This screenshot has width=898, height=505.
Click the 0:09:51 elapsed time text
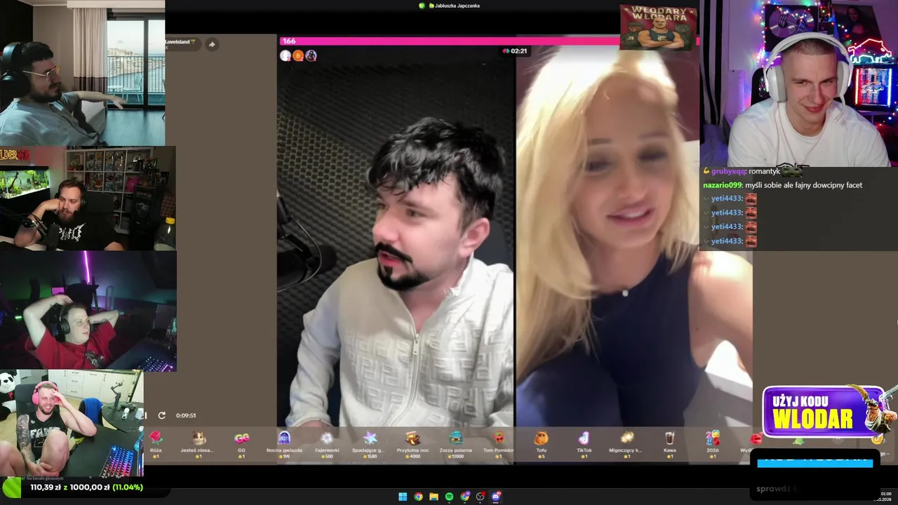pyautogui.click(x=186, y=415)
